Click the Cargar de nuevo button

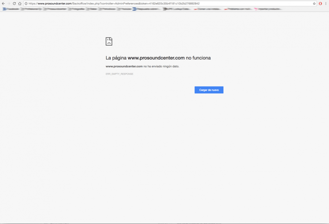tap(209, 90)
